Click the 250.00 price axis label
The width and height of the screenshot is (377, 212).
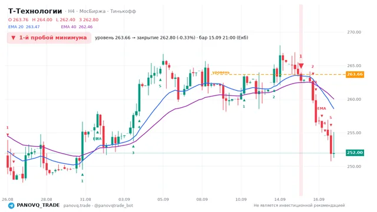tap(354, 166)
